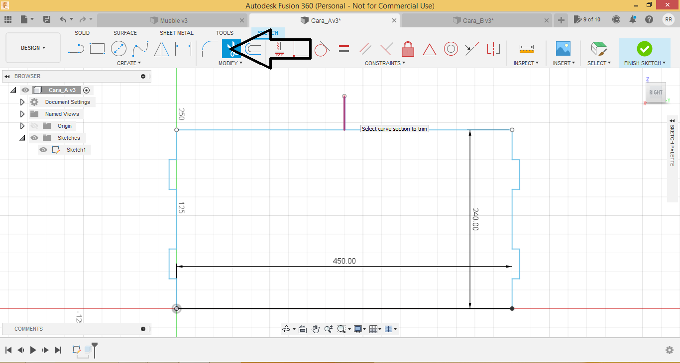The image size is (680, 363).
Task: Switch to the Sheet Metal tab
Action: (177, 33)
